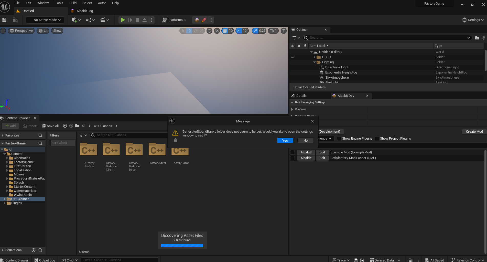Screen dimensions: 487x262
Task: Check the Example Mod checkbox
Action: 293,152
